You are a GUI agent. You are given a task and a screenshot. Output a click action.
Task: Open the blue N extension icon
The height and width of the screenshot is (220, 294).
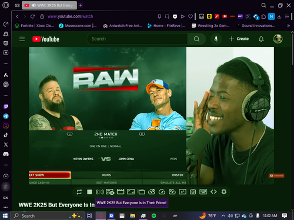tap(272, 16)
